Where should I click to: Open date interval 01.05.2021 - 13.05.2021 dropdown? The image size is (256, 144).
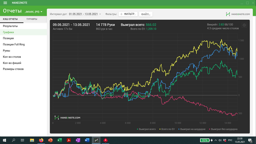(x=85, y=14)
